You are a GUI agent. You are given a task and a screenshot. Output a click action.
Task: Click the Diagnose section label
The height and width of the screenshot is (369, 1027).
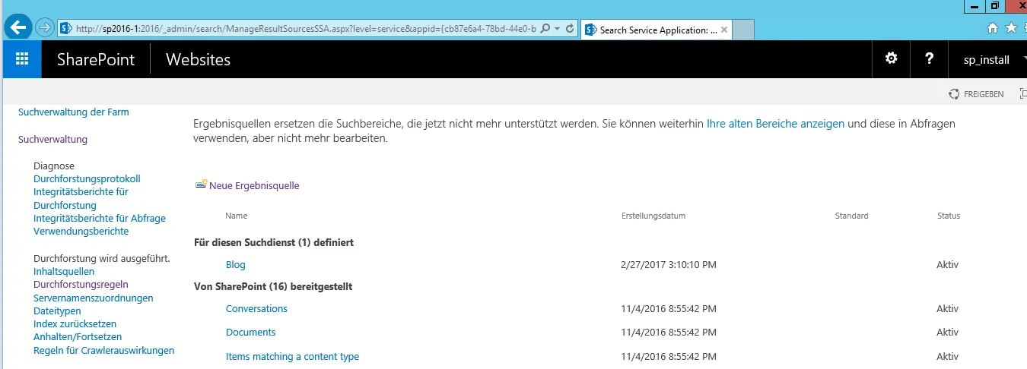pos(54,166)
